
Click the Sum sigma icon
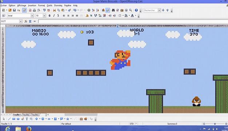[30, 21]
